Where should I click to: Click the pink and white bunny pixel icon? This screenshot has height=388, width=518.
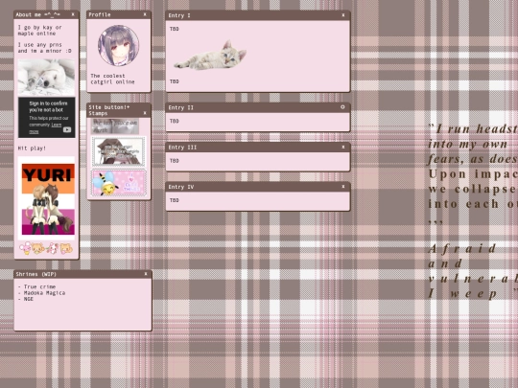pos(52,248)
